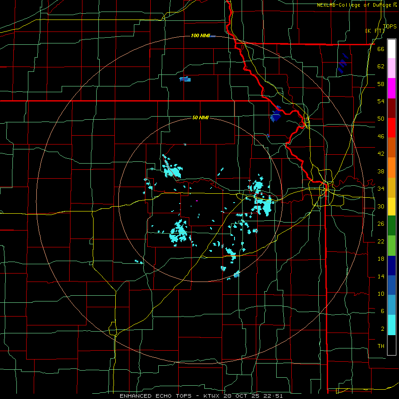
Task: Click the 'ENHANCED ECHO TOPS' product title
Action: [x=156, y=396]
